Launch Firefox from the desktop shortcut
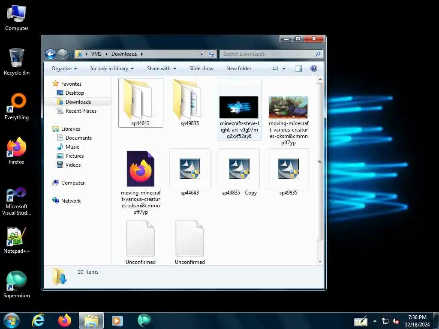Image resolution: width=439 pixels, height=329 pixels. 17,151
